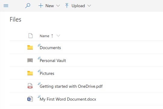163x109 pixels.
Task: Click the Documents folder icon
Action: point(30,47)
